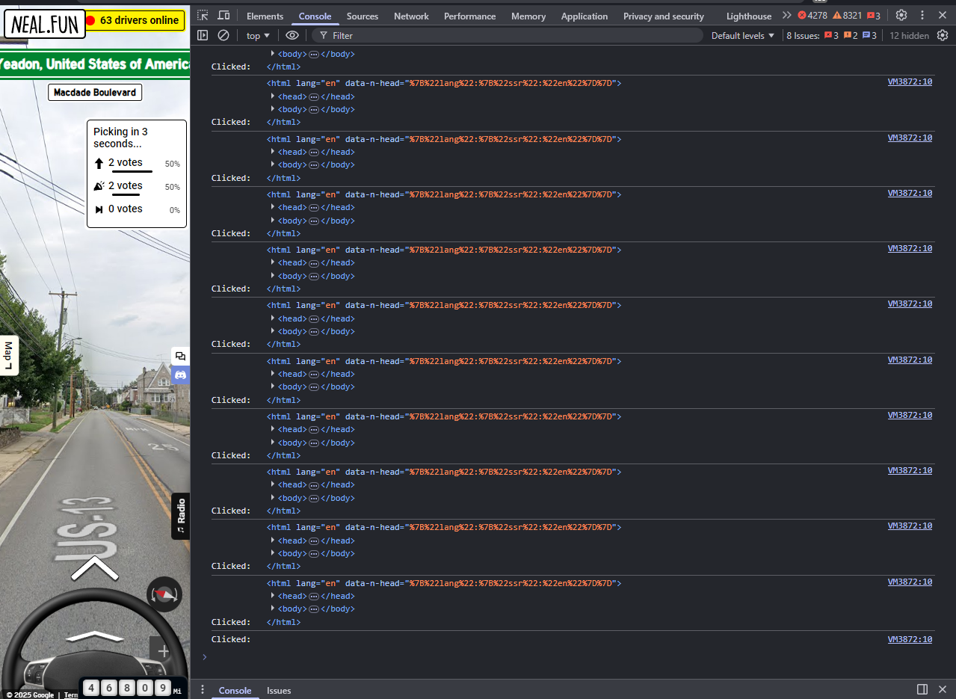Image resolution: width=956 pixels, height=699 pixels.
Task: Click the plus button beside the steering wheel
Action: click(x=164, y=651)
